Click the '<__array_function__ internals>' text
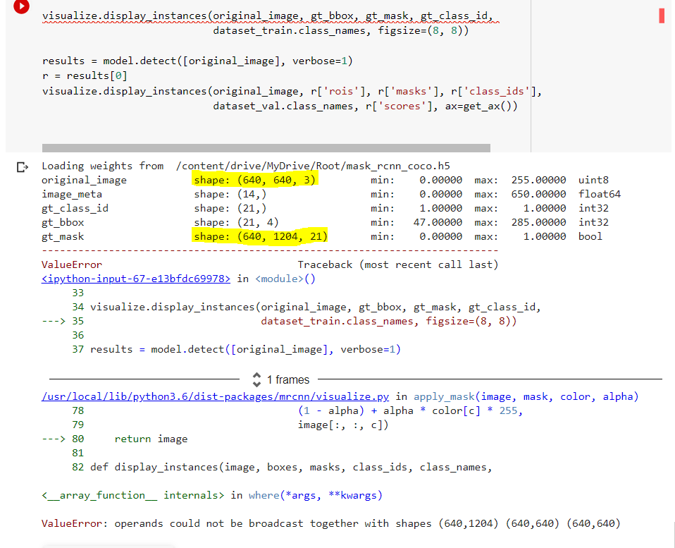 pos(133,495)
